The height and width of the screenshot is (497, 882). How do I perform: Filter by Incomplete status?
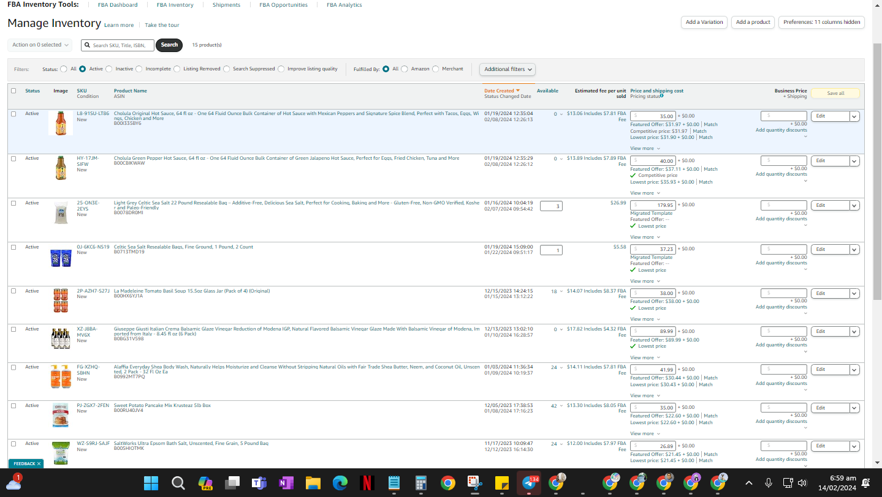tap(139, 69)
